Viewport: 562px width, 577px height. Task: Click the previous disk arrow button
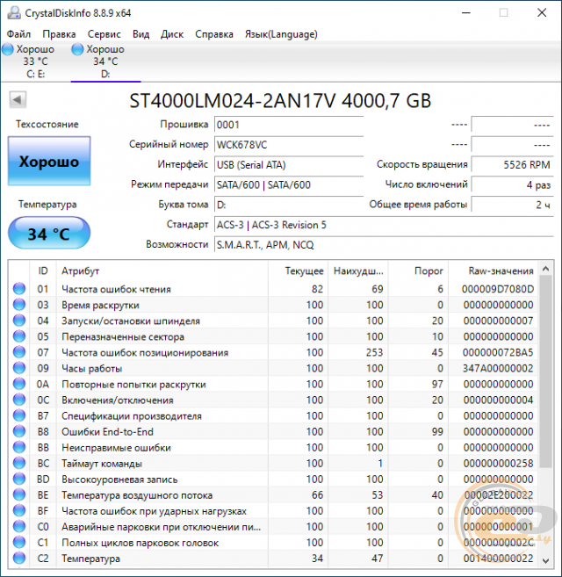18,99
